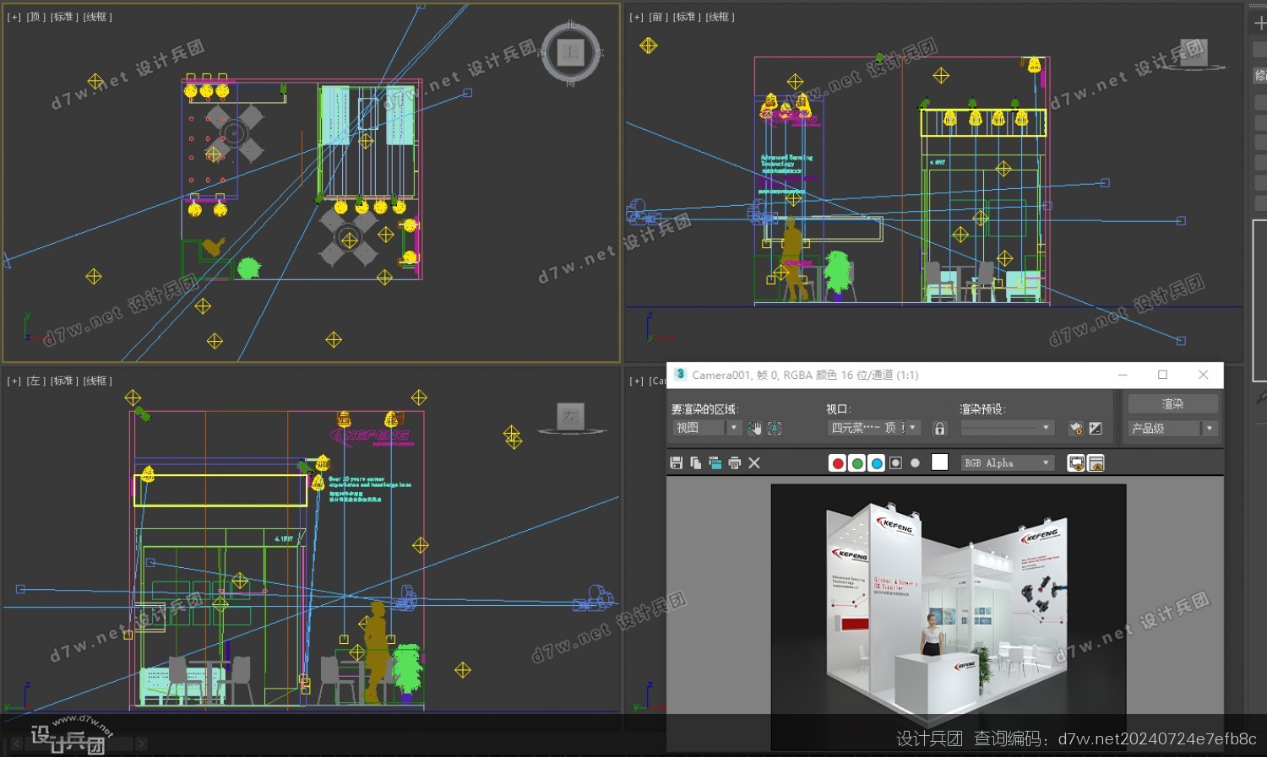Clone the rendered frame window

(x=715, y=462)
